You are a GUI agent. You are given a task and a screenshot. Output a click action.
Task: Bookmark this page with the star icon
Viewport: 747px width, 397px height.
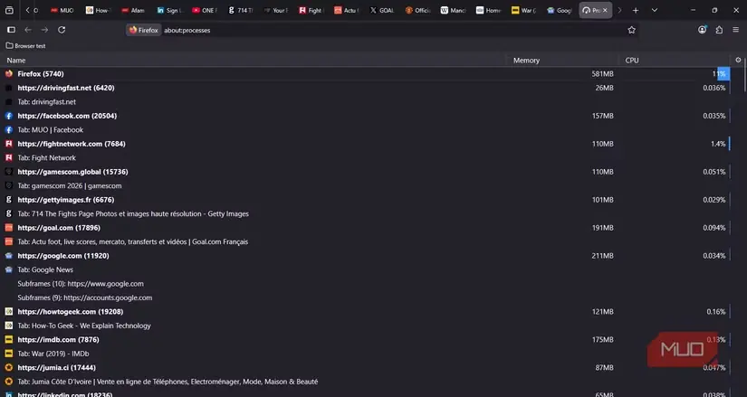coord(632,30)
